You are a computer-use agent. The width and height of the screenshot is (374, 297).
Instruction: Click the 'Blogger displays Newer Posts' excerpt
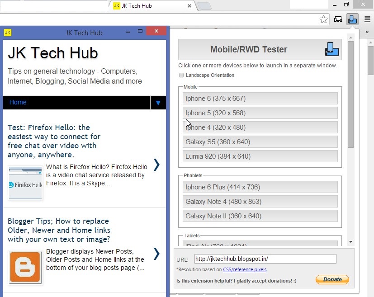point(95,259)
